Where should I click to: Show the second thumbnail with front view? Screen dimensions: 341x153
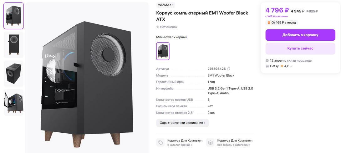point(13,44)
